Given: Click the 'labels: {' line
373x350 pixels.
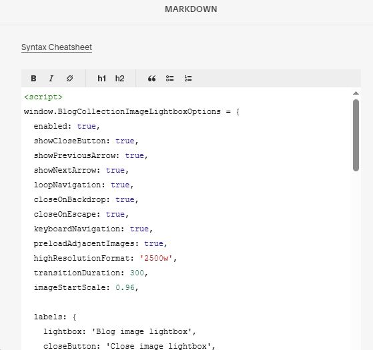Looking at the screenshot, I should (x=55, y=317).
